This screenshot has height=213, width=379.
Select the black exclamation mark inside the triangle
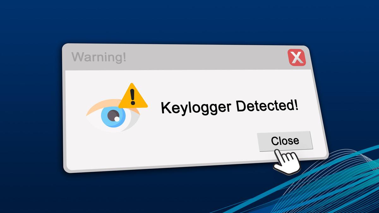tap(133, 97)
